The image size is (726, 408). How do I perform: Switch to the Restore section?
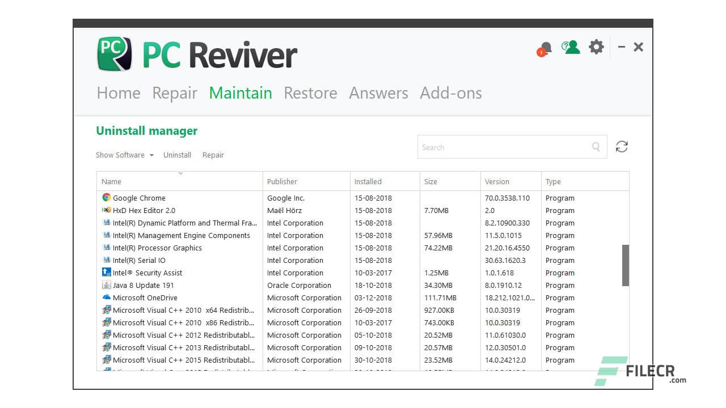(x=310, y=93)
